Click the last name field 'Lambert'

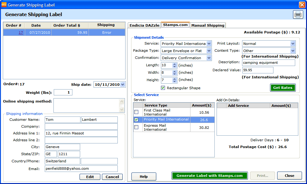pyautogui.click(x=99, y=120)
